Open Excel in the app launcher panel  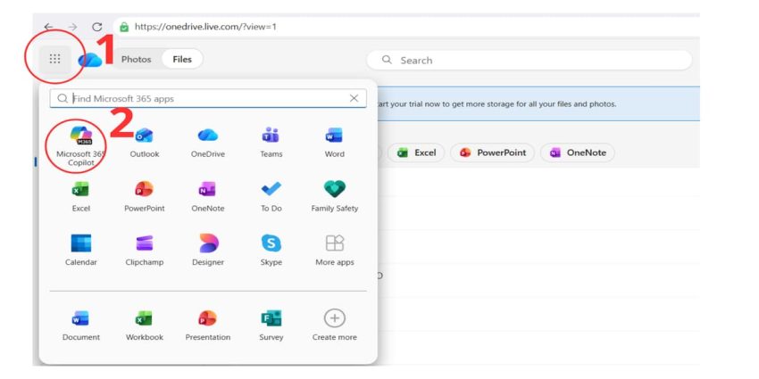tap(81, 197)
